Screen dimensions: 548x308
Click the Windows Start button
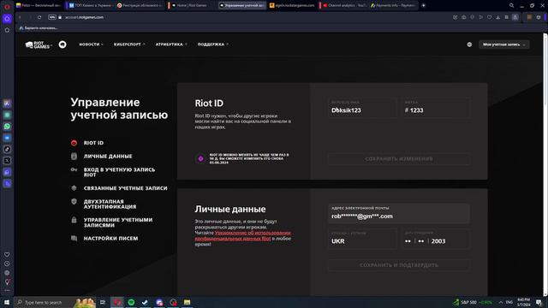tap(7, 302)
